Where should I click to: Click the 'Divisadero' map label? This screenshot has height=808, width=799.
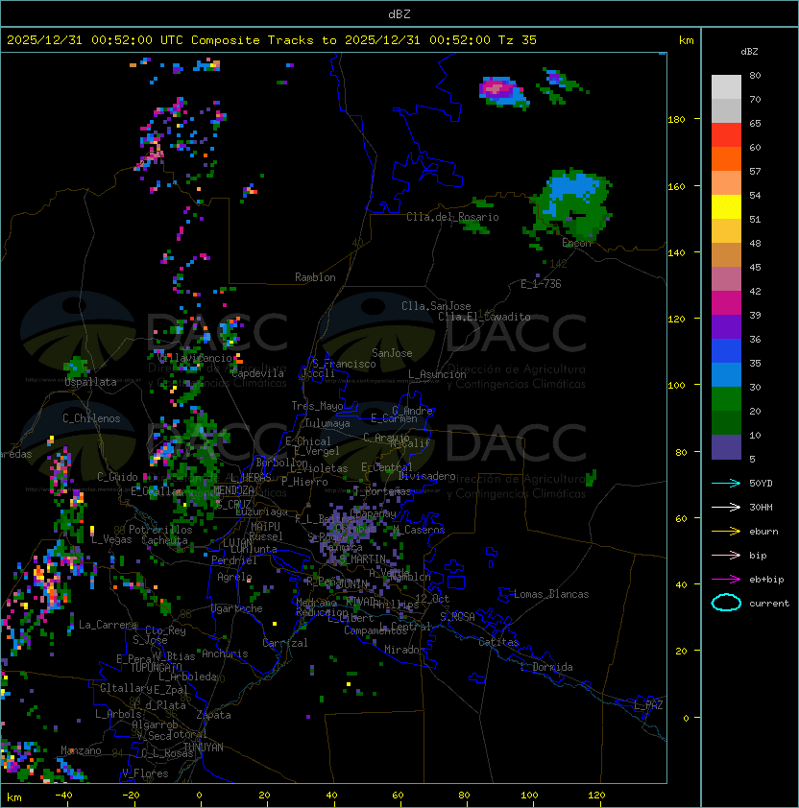point(427,476)
